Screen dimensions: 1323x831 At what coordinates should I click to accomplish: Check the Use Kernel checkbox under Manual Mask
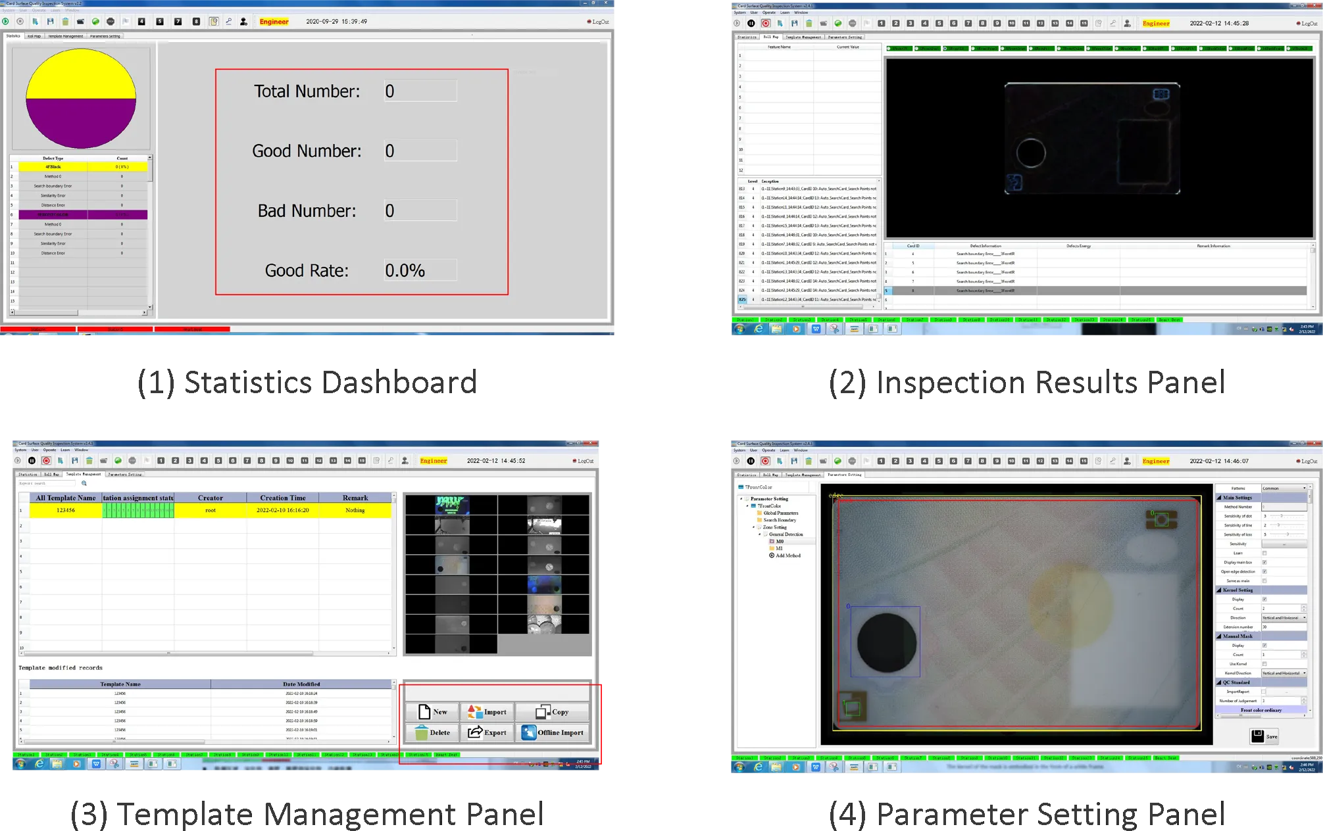pyautogui.click(x=1264, y=664)
